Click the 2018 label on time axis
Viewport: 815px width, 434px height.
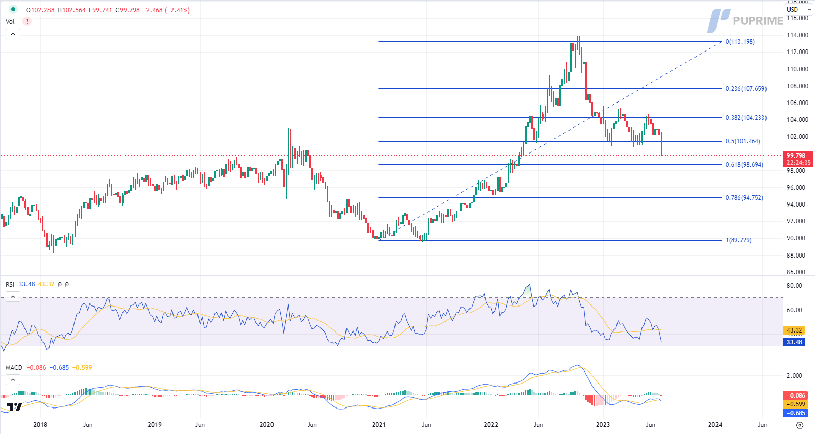[x=40, y=425]
